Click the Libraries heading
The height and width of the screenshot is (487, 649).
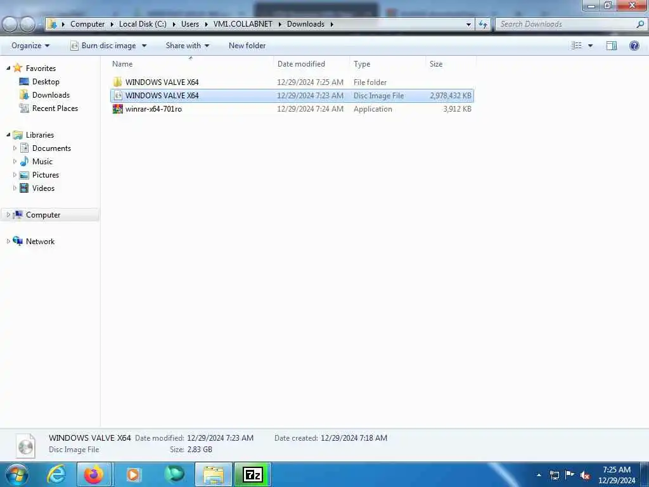click(40, 134)
